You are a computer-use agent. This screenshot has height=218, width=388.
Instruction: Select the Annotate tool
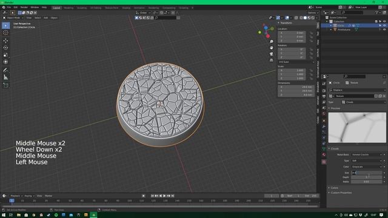tap(5, 70)
